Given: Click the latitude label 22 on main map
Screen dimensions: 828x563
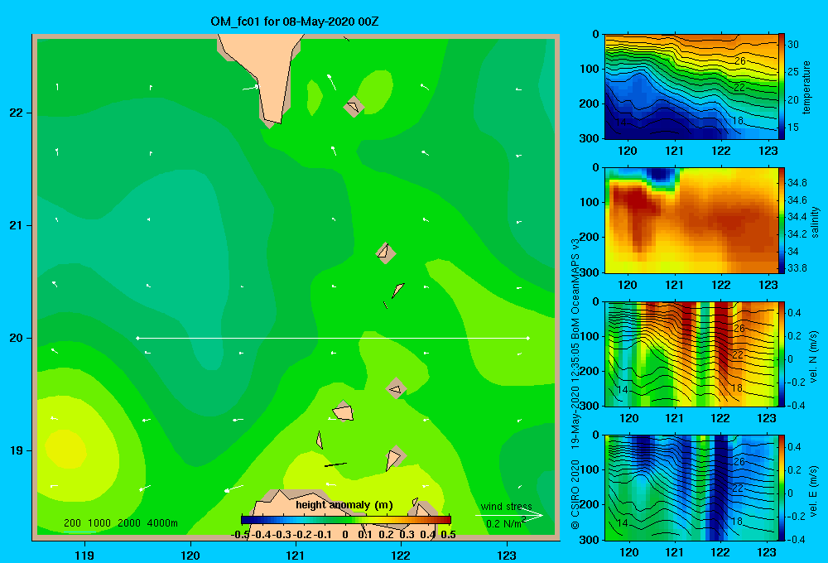Looking at the screenshot, I should click(x=17, y=113).
